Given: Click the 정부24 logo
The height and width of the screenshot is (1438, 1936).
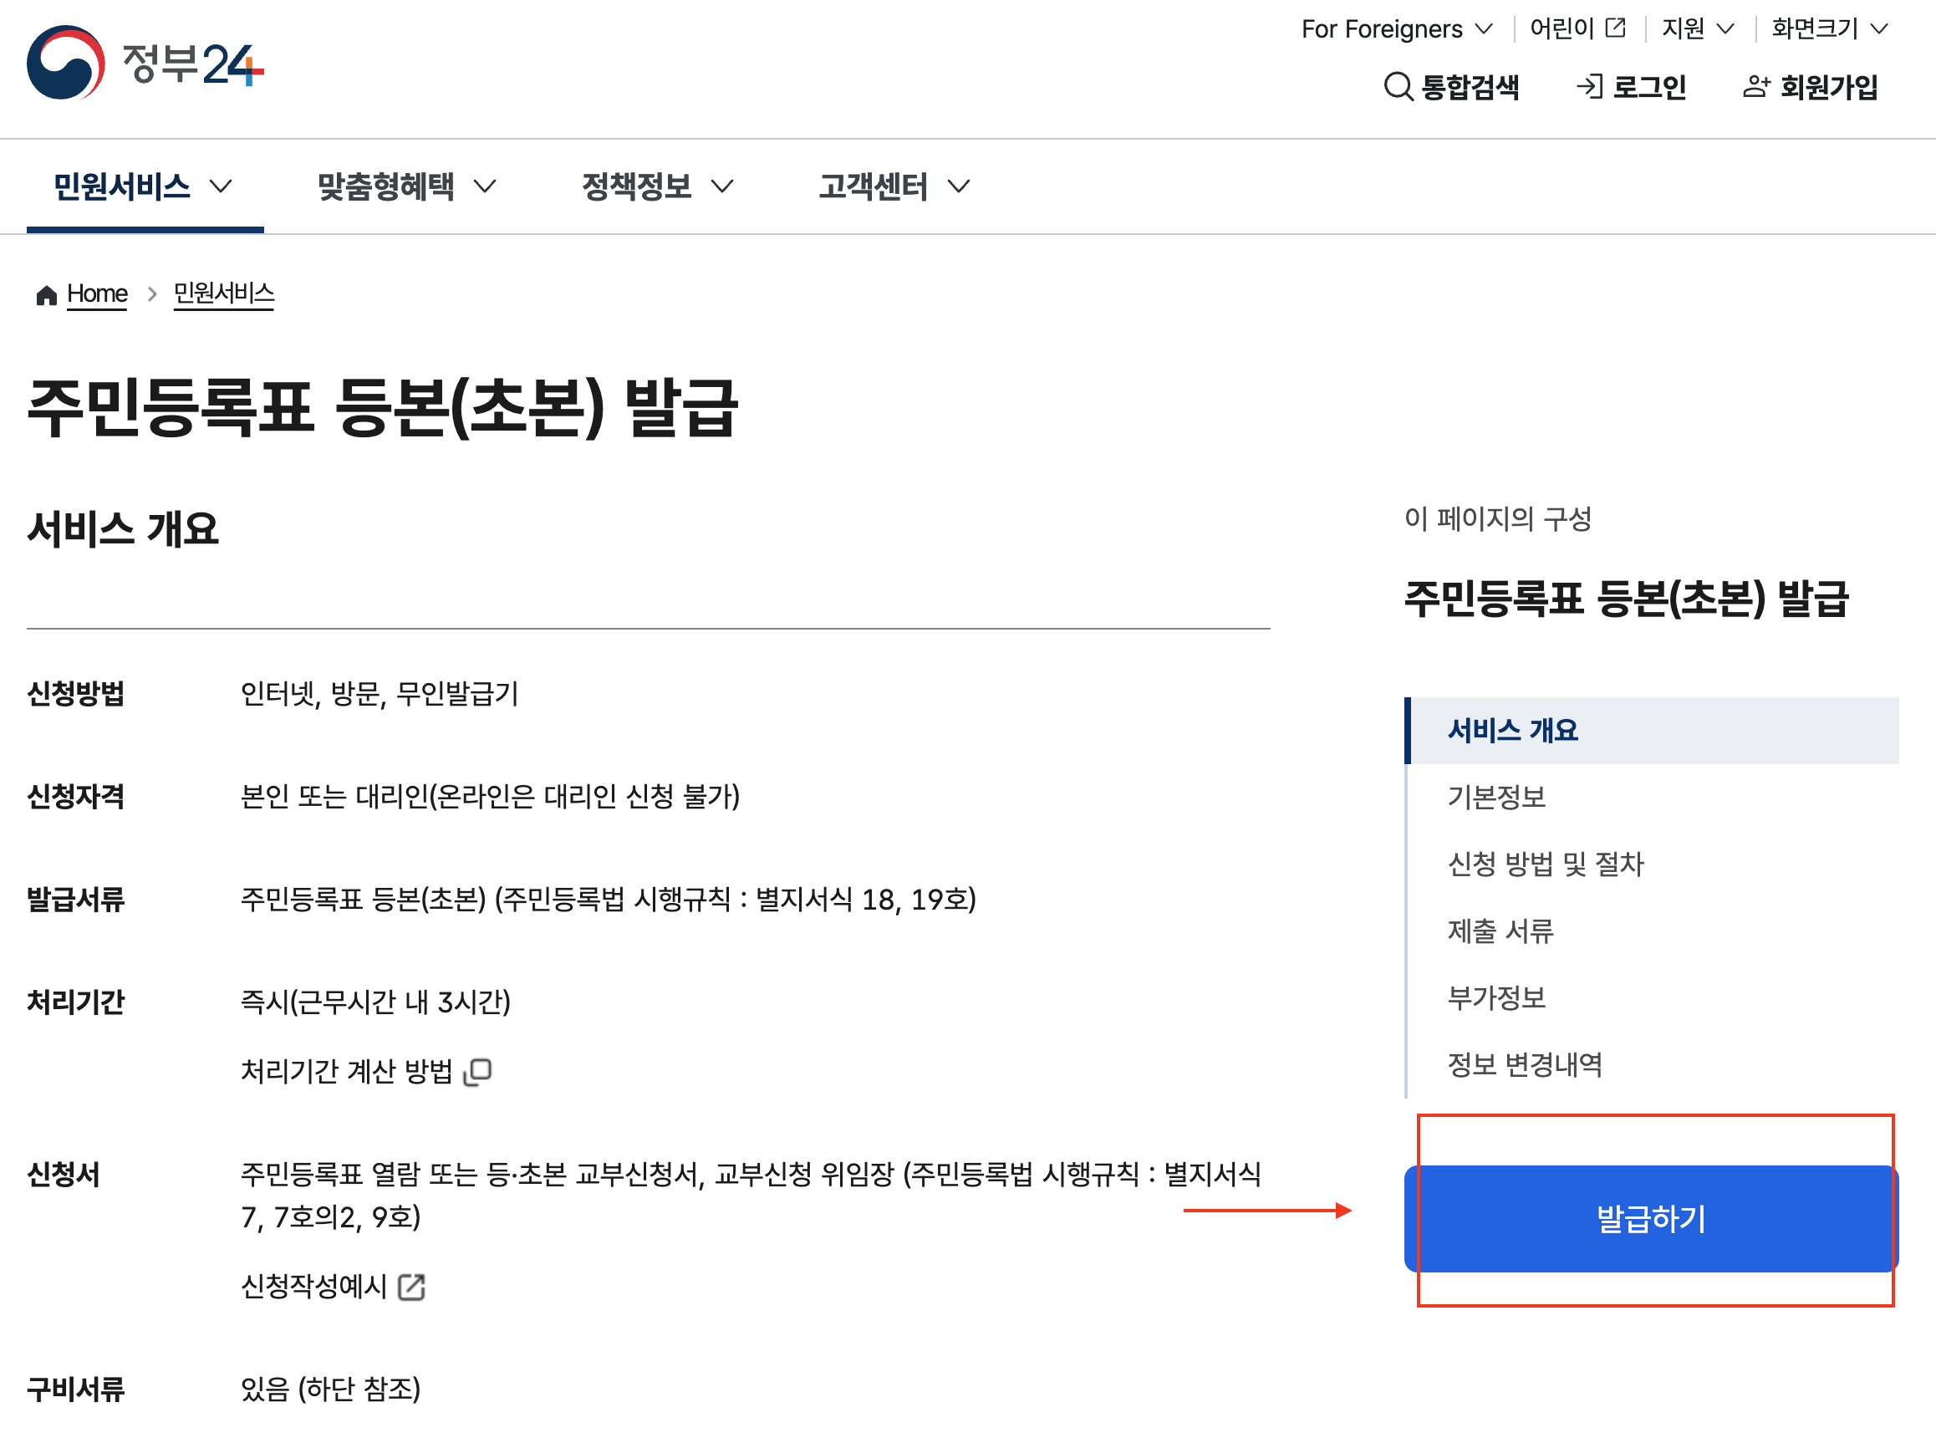Looking at the screenshot, I should tap(145, 63).
